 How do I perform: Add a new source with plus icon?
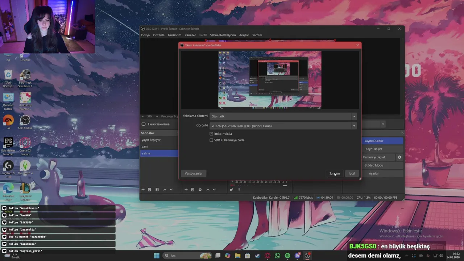pos(186,190)
